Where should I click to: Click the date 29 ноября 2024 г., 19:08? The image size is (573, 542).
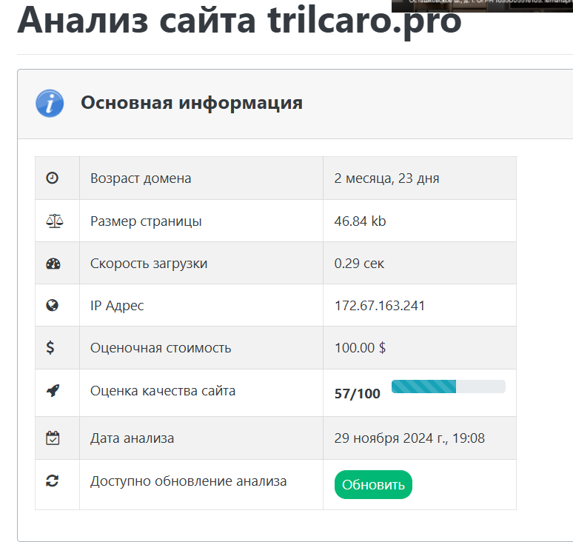pyautogui.click(x=409, y=438)
